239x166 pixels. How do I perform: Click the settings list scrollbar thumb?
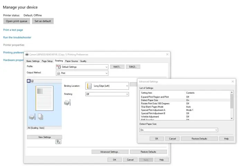point(232,101)
